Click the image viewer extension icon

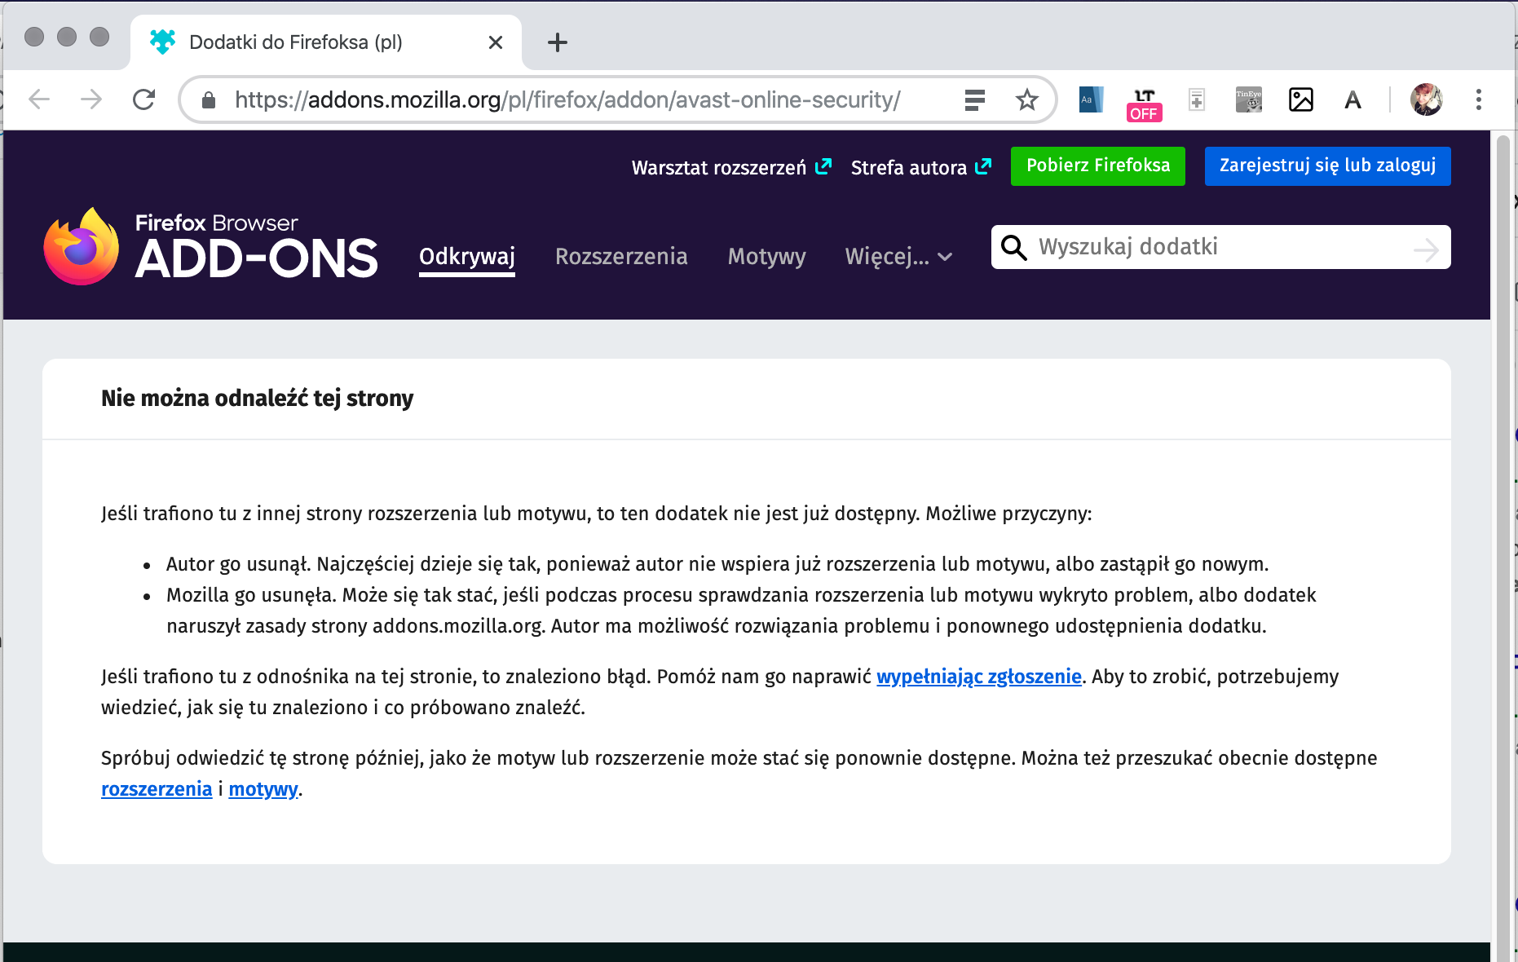[1300, 99]
